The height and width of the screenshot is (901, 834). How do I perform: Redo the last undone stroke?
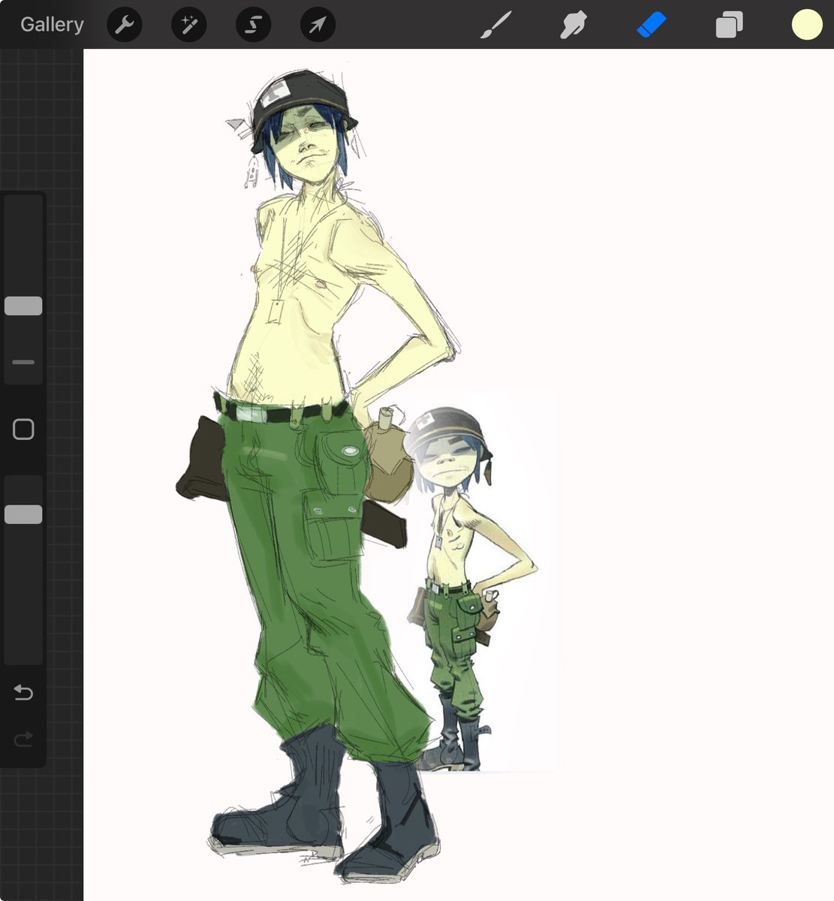(x=23, y=740)
